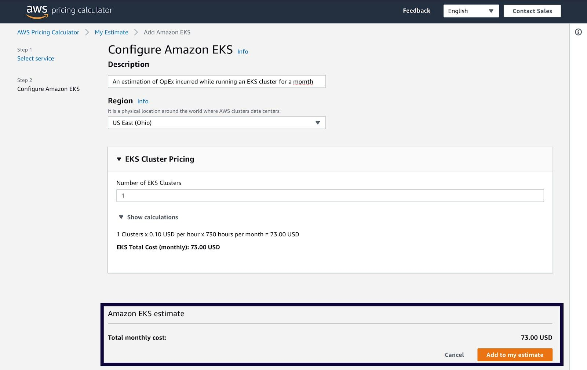This screenshot has height=370, width=587.
Task: Click the EKS Total Cost (monthly): 73.00 USD line
Action: [x=168, y=247]
